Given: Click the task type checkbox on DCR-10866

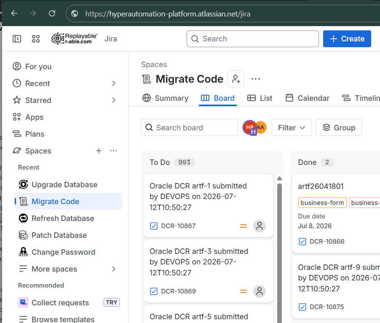Looking at the screenshot, I should pyautogui.click(x=302, y=242).
